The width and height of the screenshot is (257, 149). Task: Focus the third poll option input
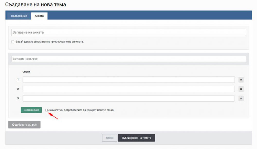click(x=128, y=98)
